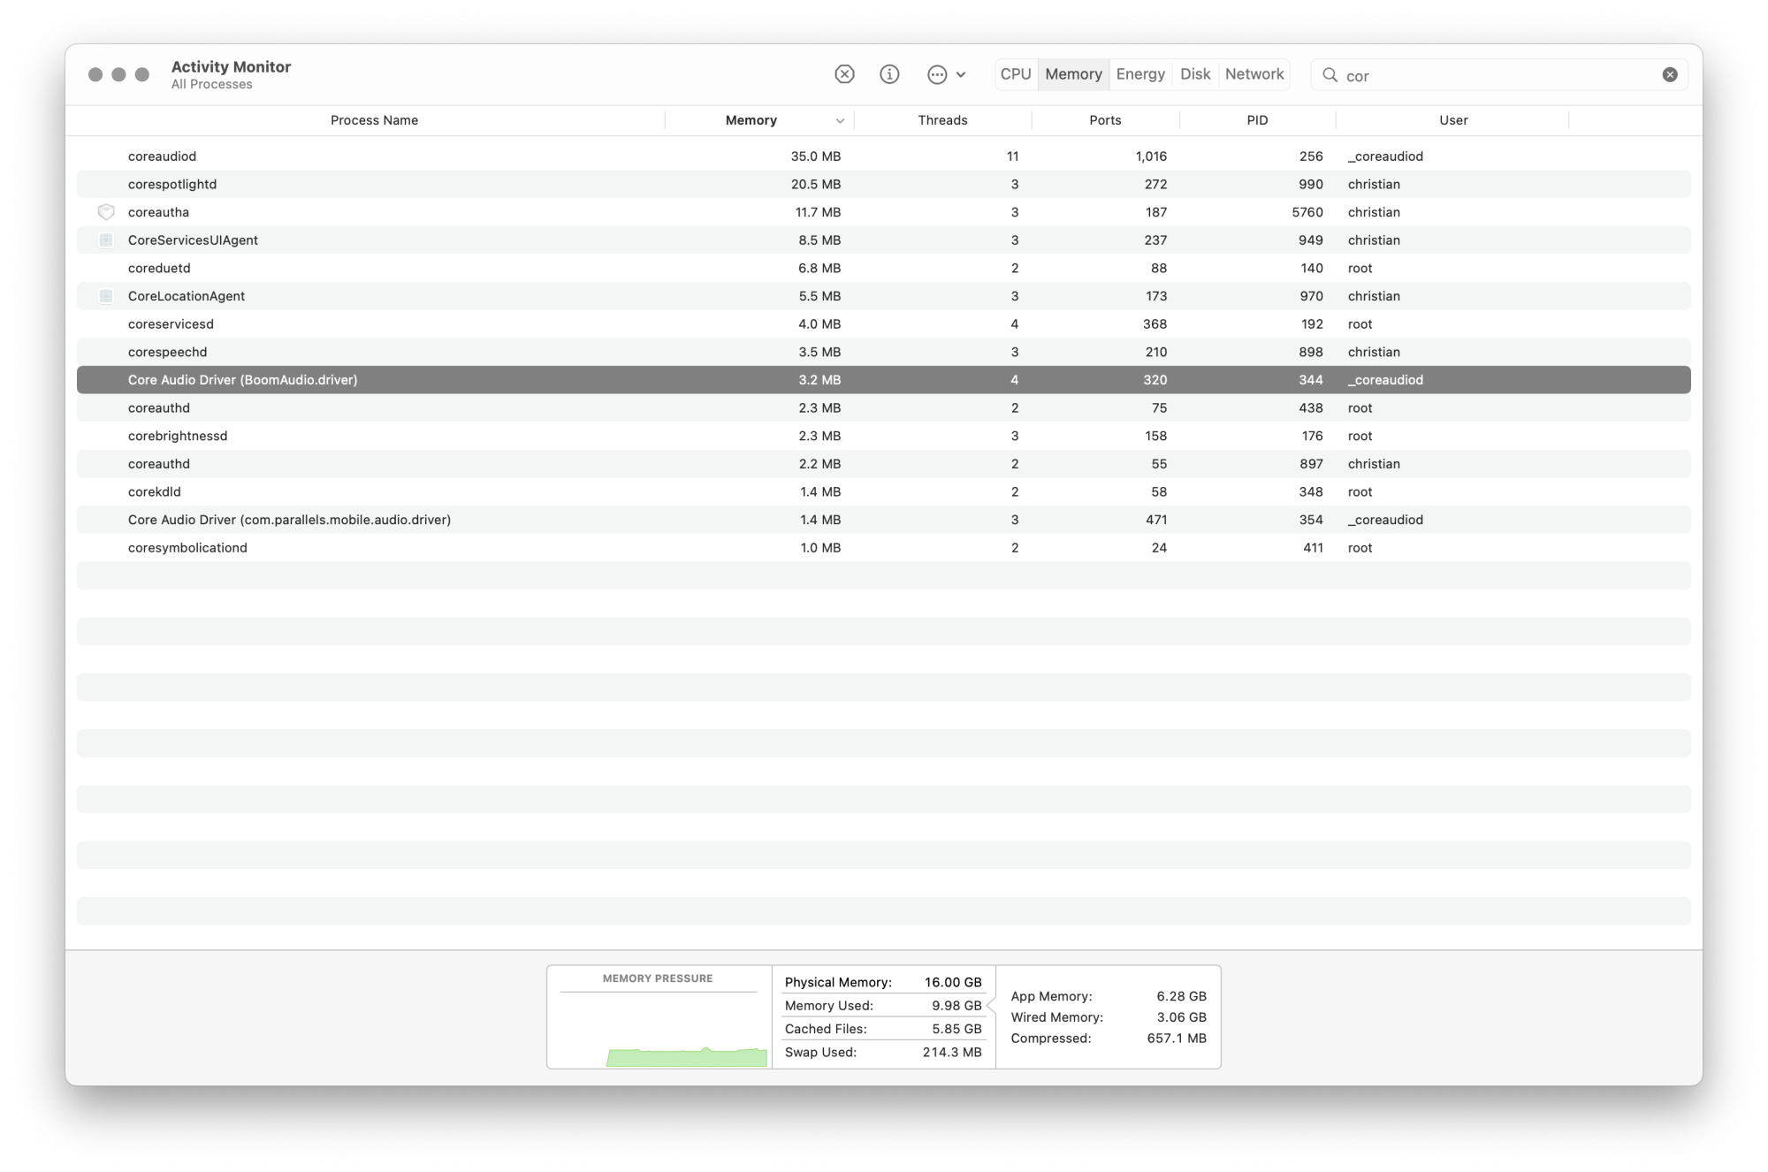
Task: Open the Disk tab
Action: (1195, 74)
